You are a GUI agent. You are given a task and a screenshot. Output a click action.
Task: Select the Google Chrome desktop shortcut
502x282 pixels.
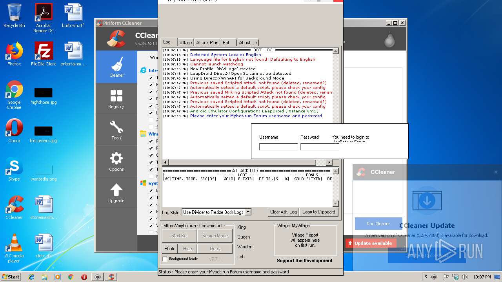click(x=14, y=95)
